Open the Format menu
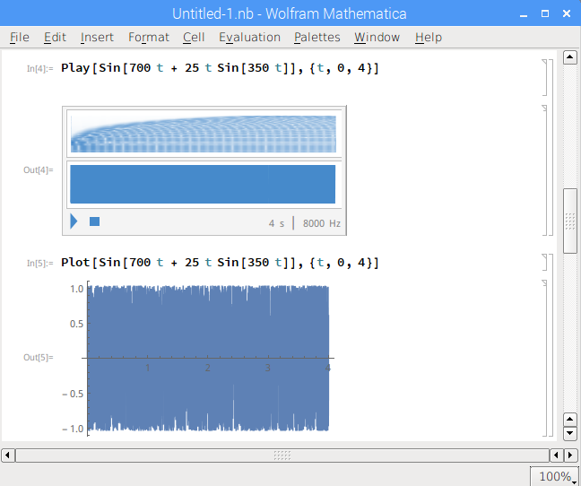 (x=148, y=37)
